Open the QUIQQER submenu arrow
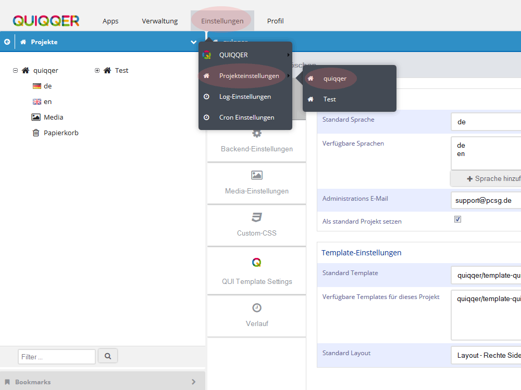Screen dimensions: 521x390 pos(289,55)
